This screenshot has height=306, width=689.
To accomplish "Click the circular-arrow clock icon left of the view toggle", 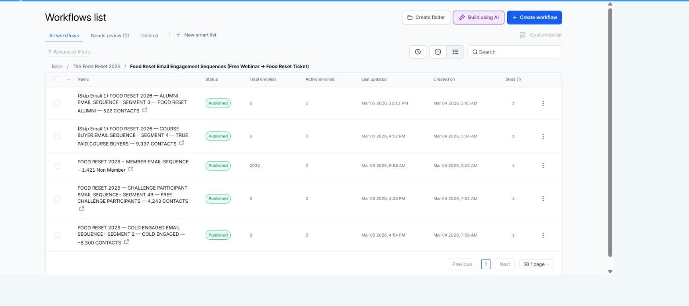I will pos(417,52).
